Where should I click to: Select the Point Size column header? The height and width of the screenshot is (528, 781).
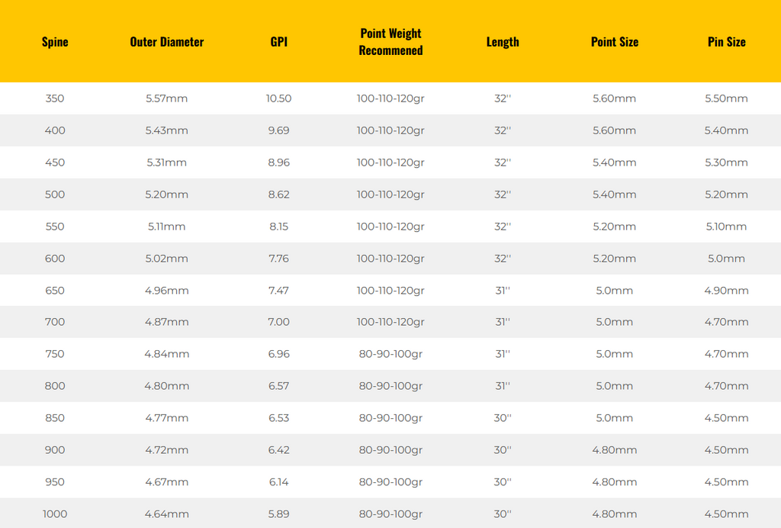pyautogui.click(x=615, y=42)
